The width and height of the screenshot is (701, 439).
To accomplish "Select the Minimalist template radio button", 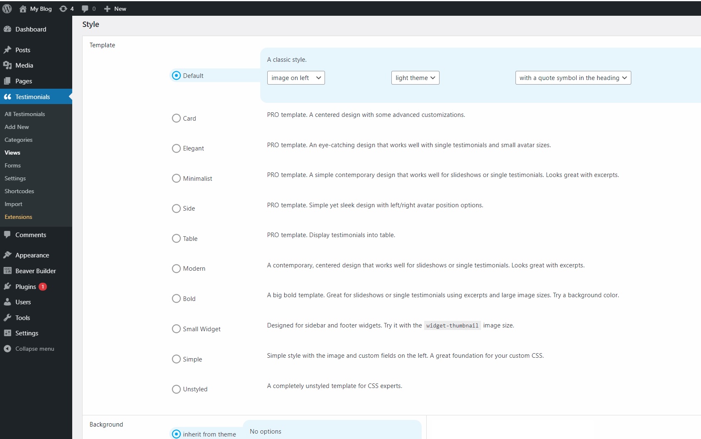I will pyautogui.click(x=176, y=178).
